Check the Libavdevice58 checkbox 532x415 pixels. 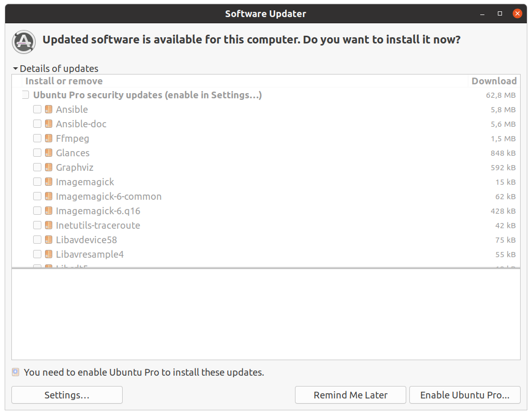tap(37, 240)
